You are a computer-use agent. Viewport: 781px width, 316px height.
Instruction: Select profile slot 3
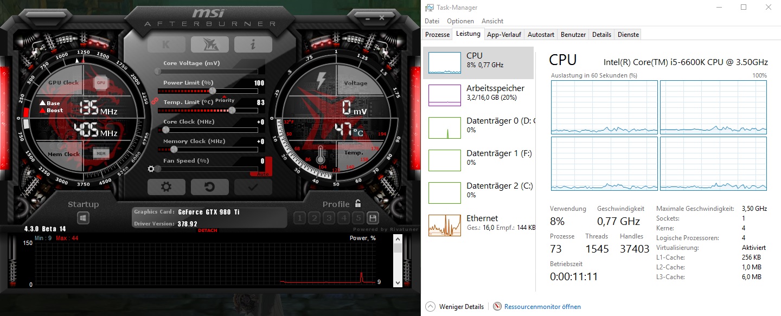(329, 218)
